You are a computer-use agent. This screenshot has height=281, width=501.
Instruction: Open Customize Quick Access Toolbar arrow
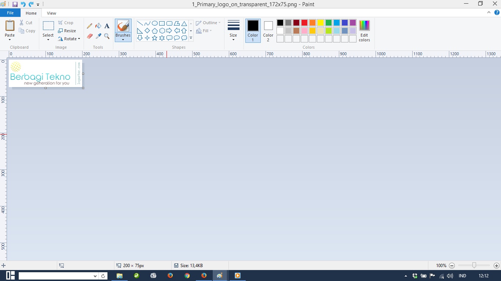(x=38, y=5)
